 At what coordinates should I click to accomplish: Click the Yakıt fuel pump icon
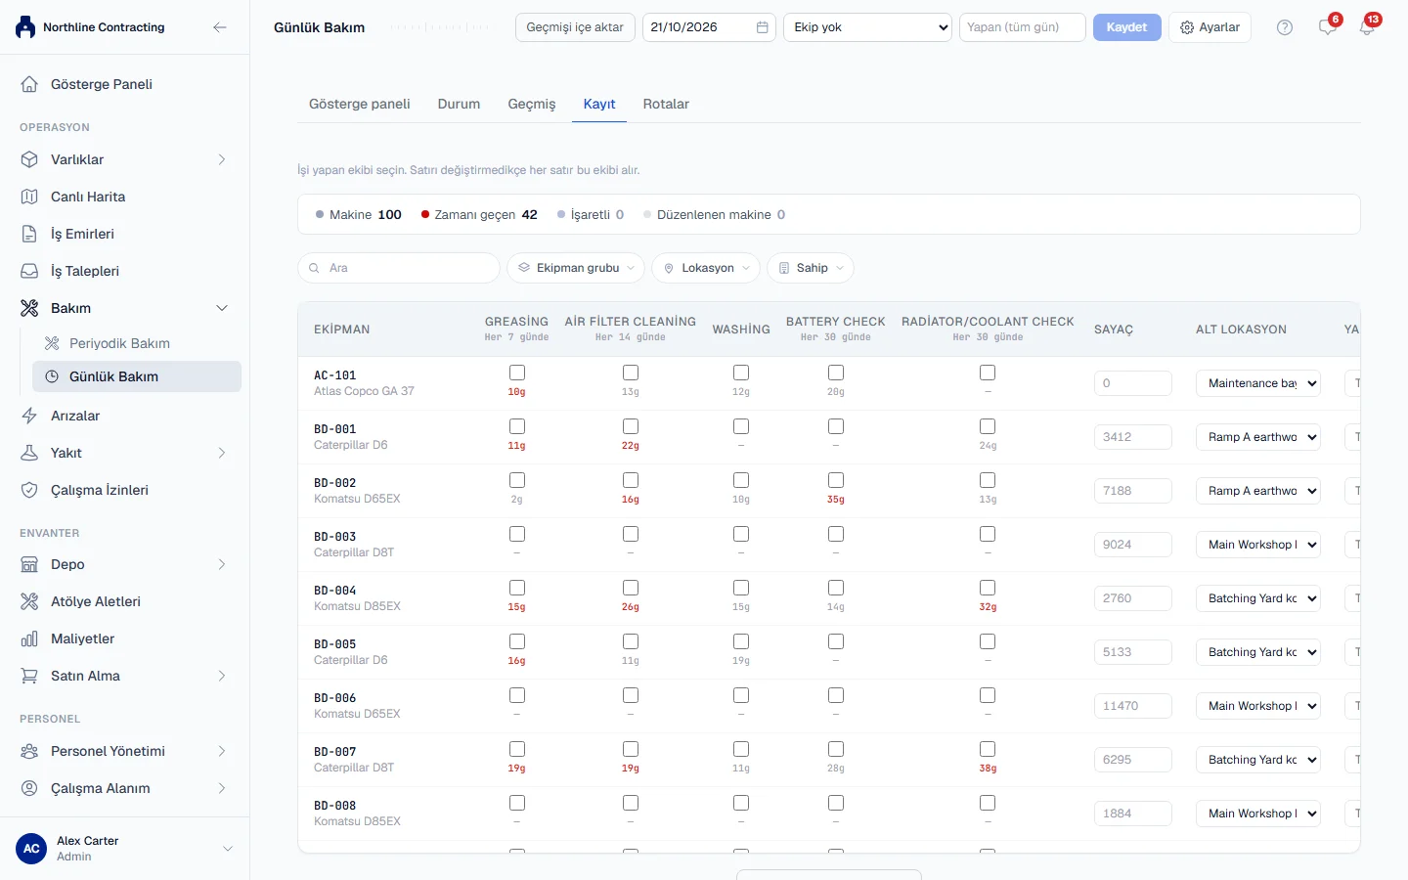tap(29, 453)
